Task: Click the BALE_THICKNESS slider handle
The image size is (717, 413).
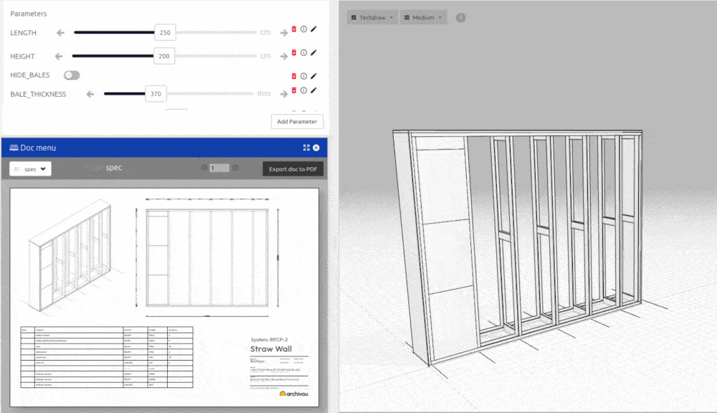Action: 155,94
